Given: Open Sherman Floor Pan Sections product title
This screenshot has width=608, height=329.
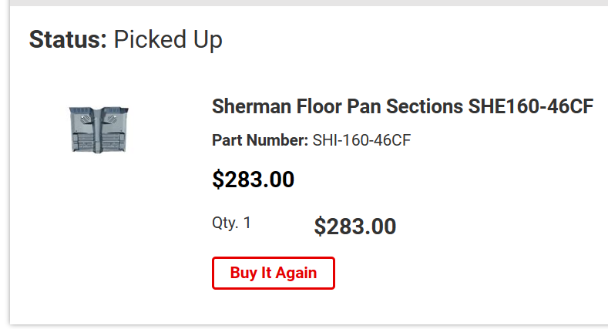Looking at the screenshot, I should (402, 106).
